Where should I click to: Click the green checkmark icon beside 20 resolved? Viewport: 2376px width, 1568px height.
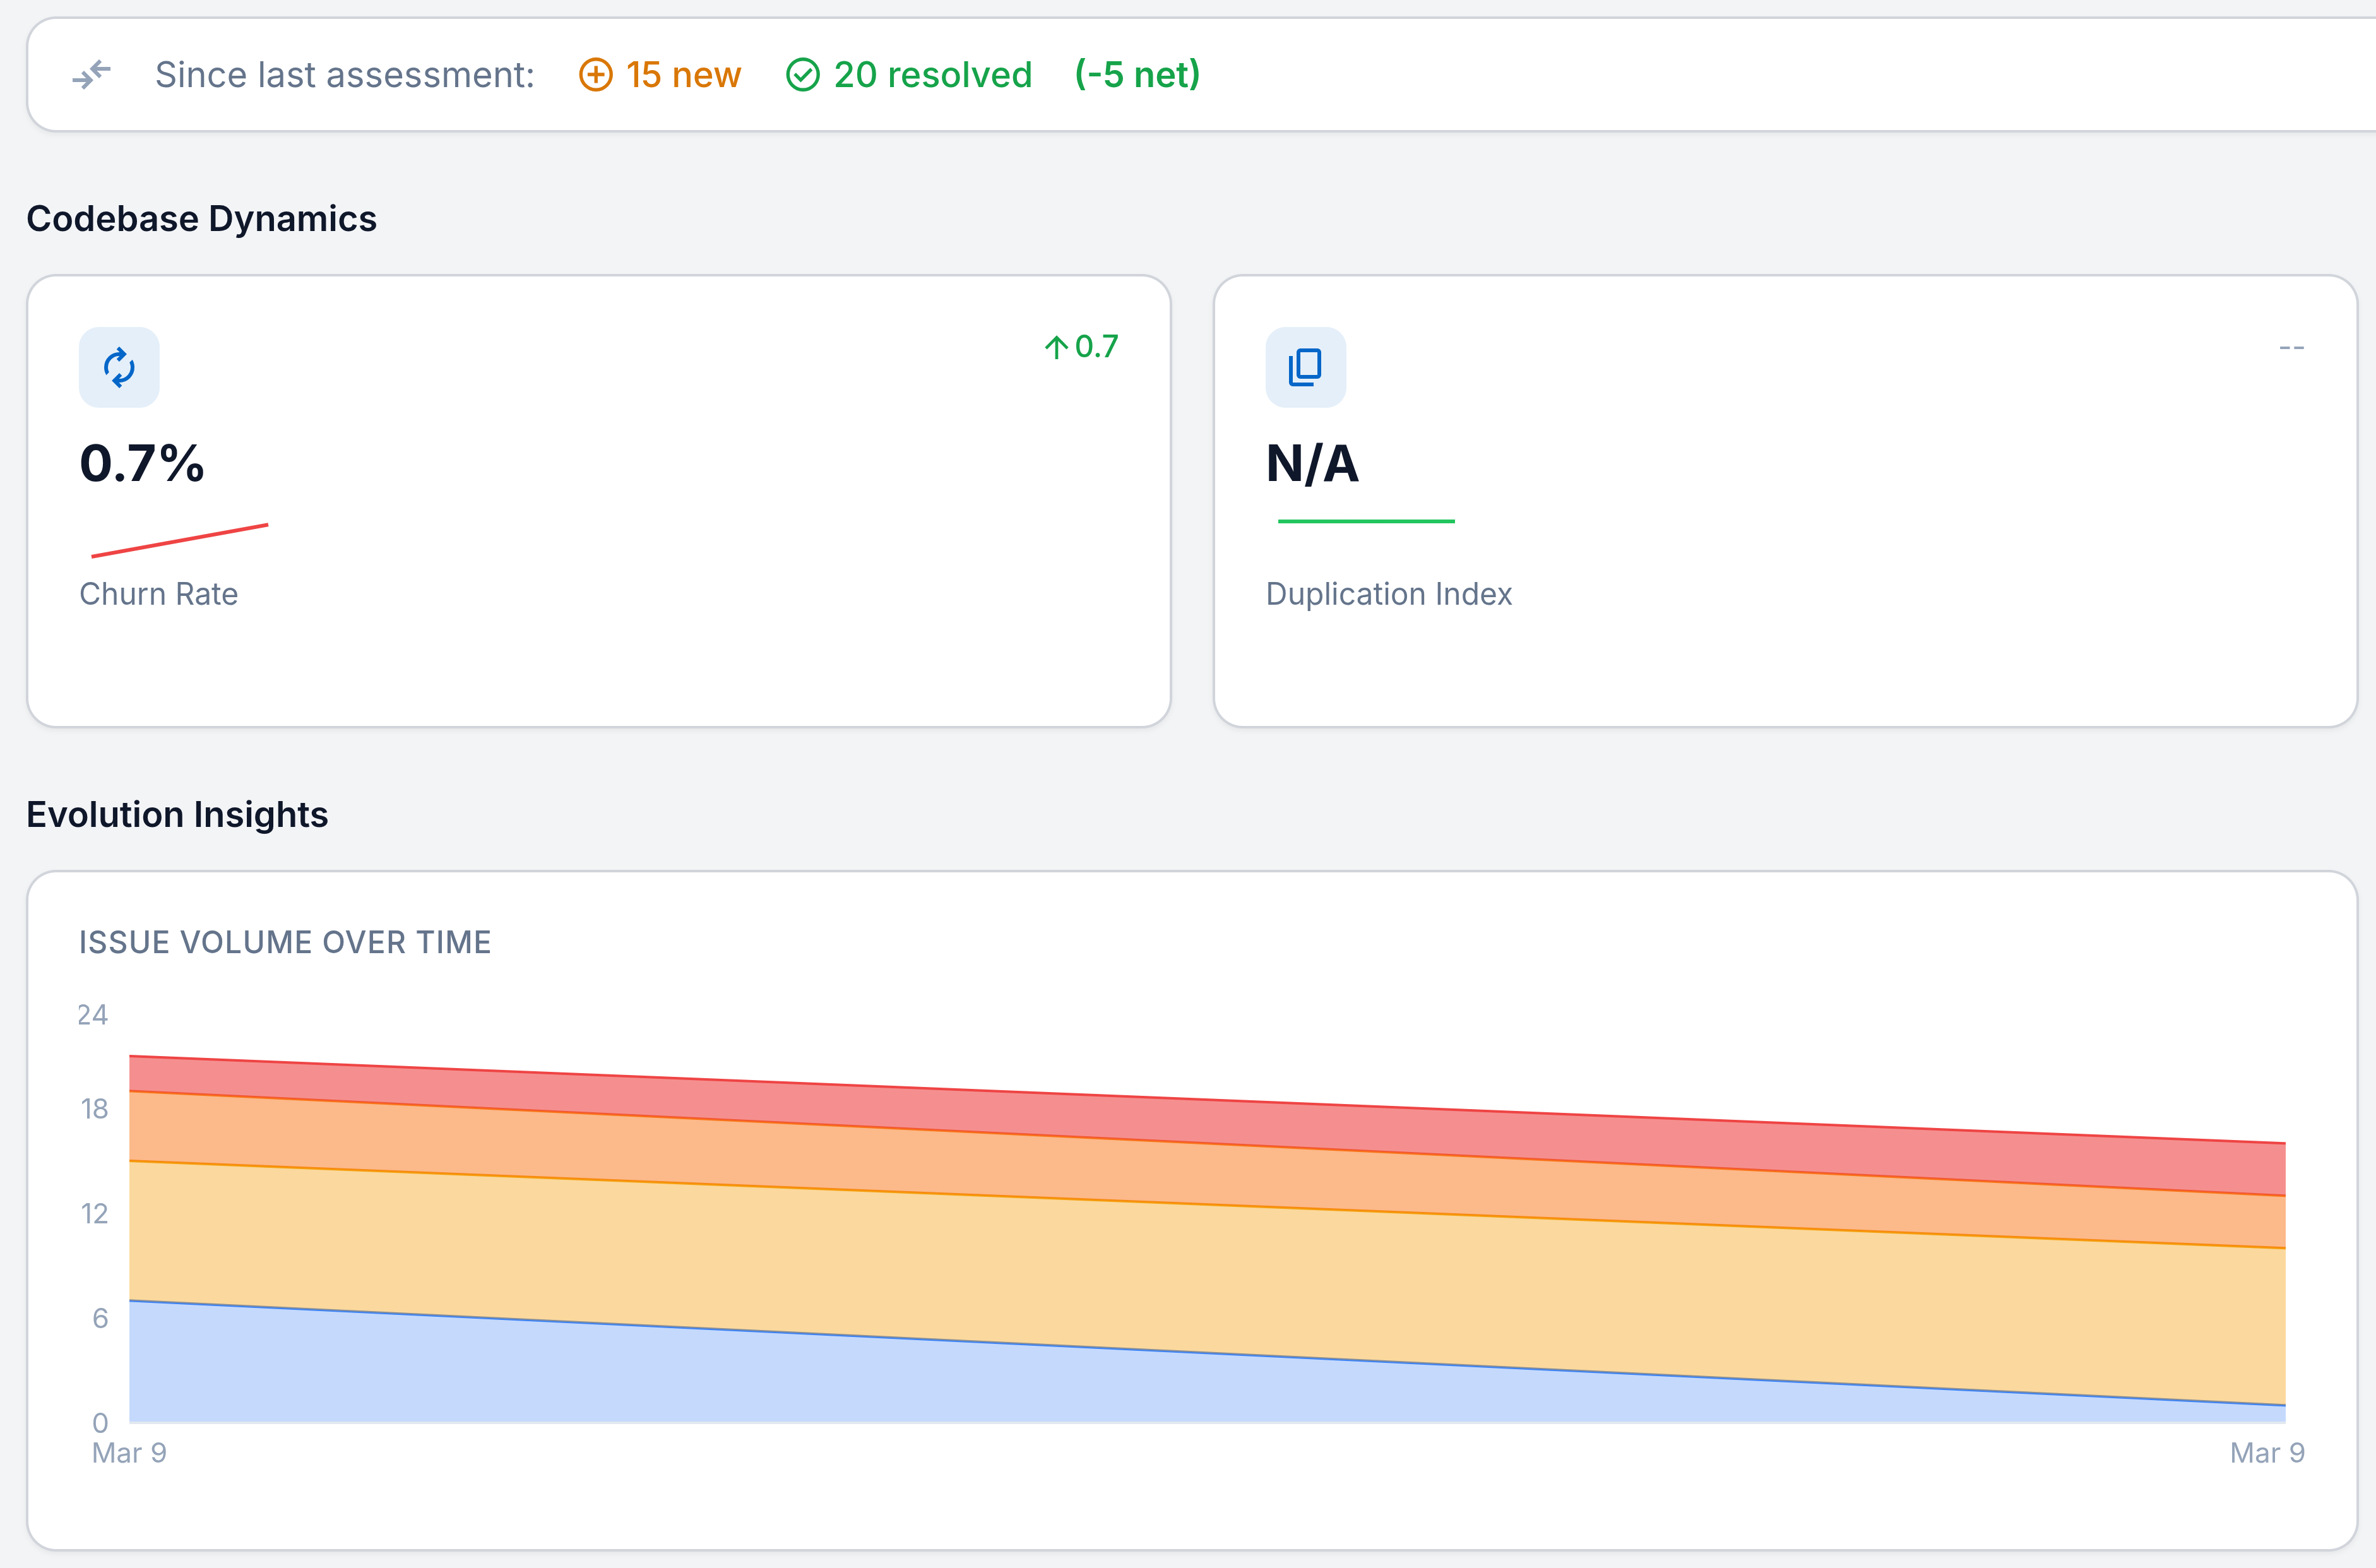pos(803,74)
